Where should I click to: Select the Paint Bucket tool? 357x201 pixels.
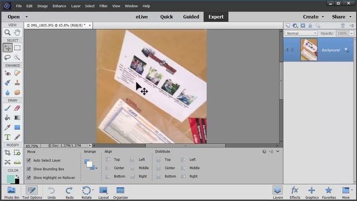tap(7, 118)
